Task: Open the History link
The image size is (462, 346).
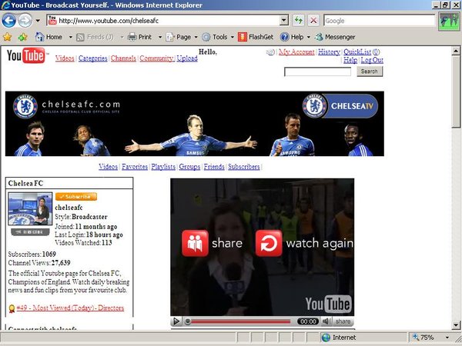Action: tap(329, 52)
